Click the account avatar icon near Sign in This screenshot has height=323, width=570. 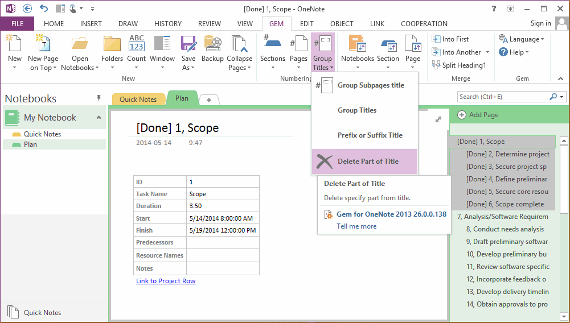(562, 24)
